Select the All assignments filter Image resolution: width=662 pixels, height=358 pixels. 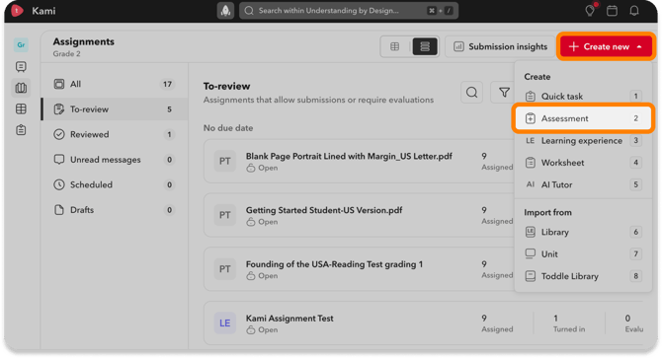[114, 84]
